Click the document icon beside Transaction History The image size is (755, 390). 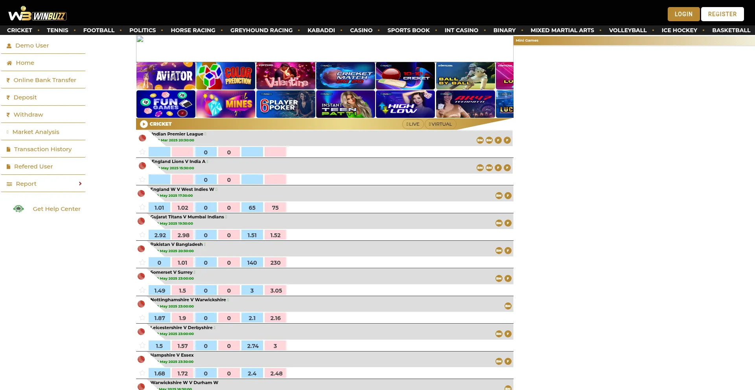coord(8,149)
